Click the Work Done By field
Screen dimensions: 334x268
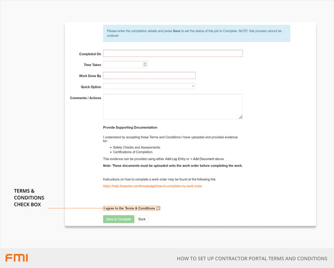point(149,75)
